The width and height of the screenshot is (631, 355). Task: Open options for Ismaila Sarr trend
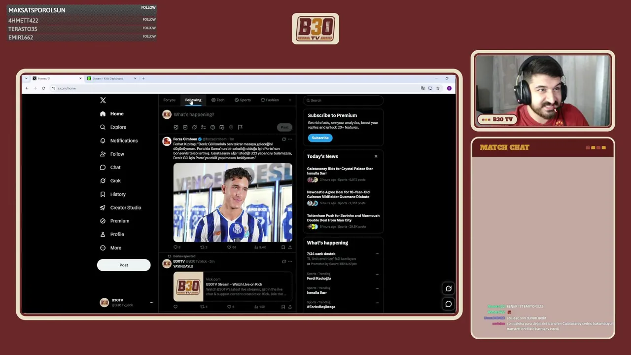point(377,288)
